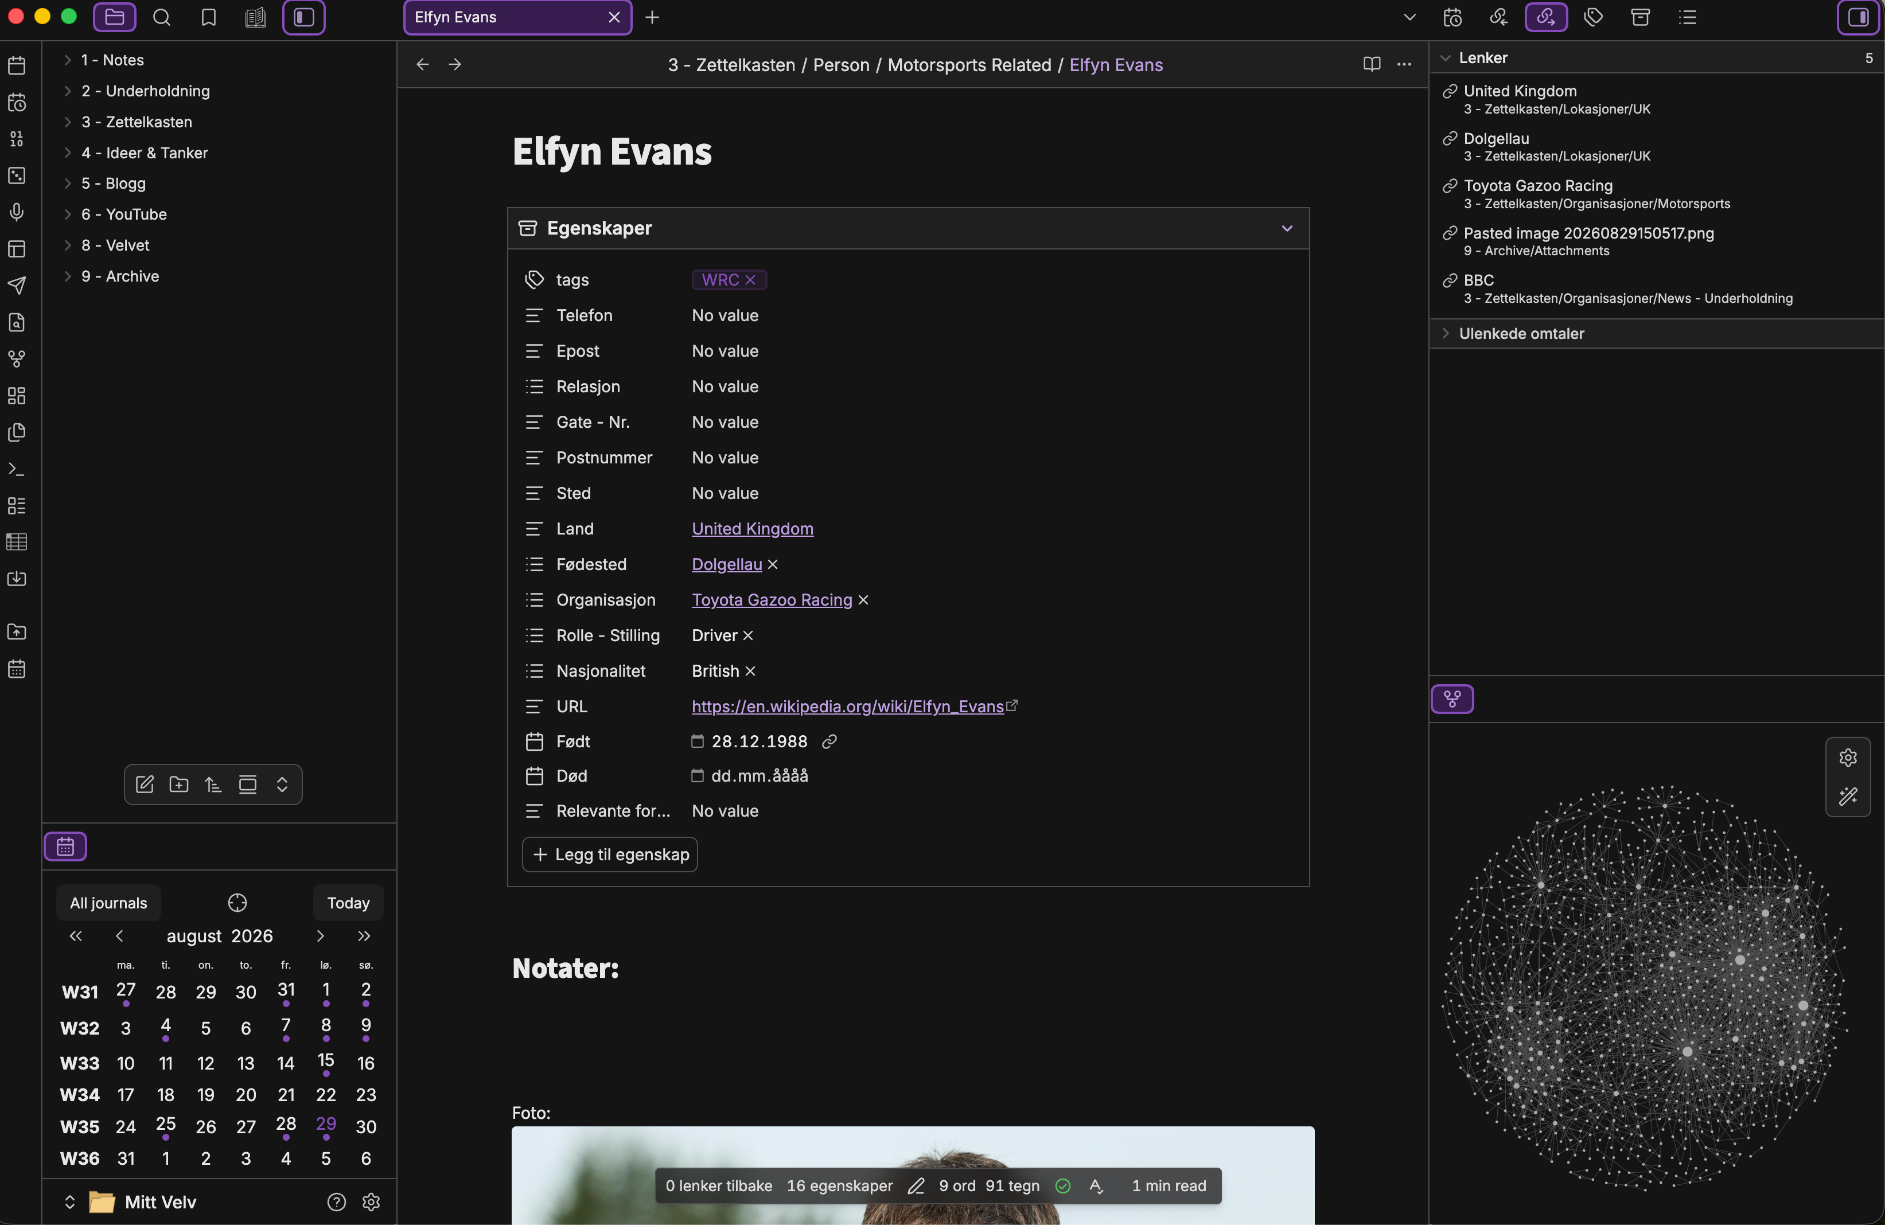Open graph settings gear in local graph
The width and height of the screenshot is (1885, 1225).
click(1848, 758)
